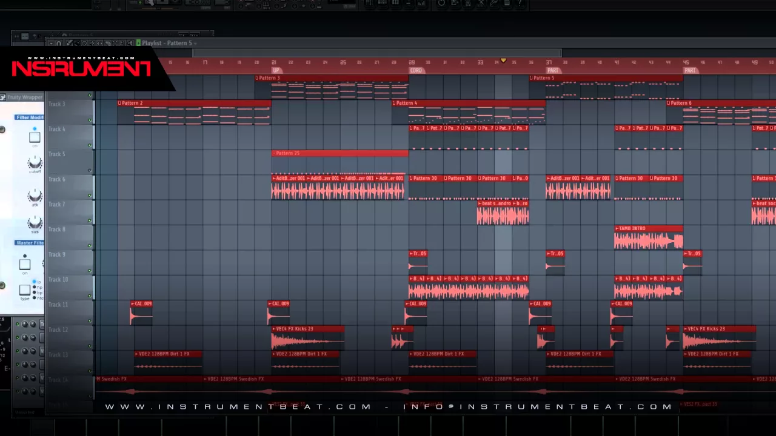Adjust the cutoff knob

tap(35, 163)
